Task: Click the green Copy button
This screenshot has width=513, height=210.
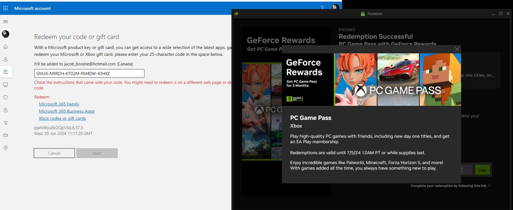Action: point(482,170)
